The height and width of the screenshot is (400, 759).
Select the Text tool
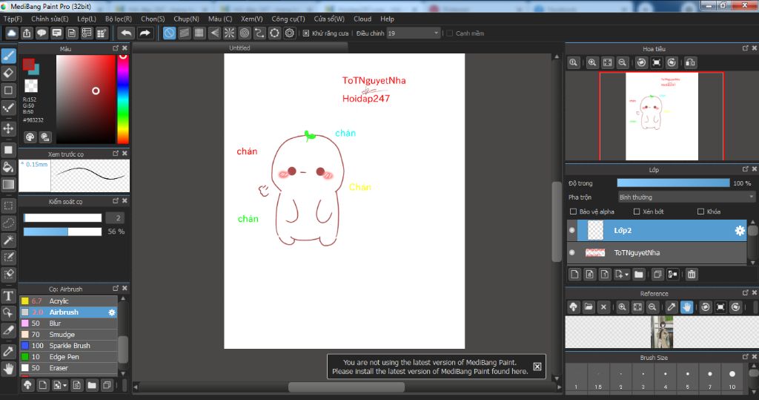pos(9,296)
